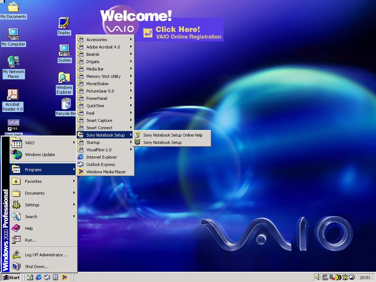Image resolution: width=376 pixels, height=282 pixels.
Task: Select Outlook Express in Programs menu
Action: click(105, 164)
